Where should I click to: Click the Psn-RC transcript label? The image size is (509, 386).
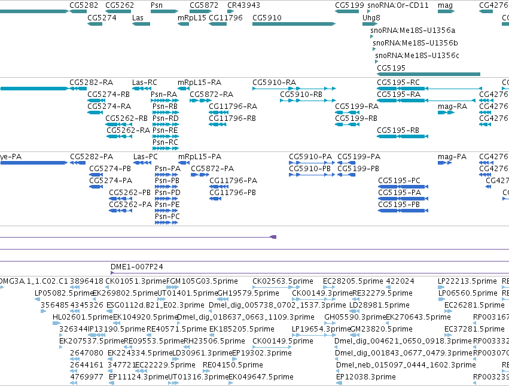(165, 142)
